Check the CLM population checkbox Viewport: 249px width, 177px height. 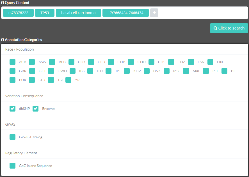171,62
